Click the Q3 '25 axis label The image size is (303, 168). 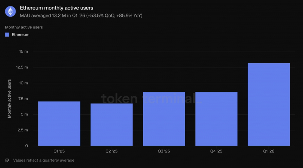(164, 151)
